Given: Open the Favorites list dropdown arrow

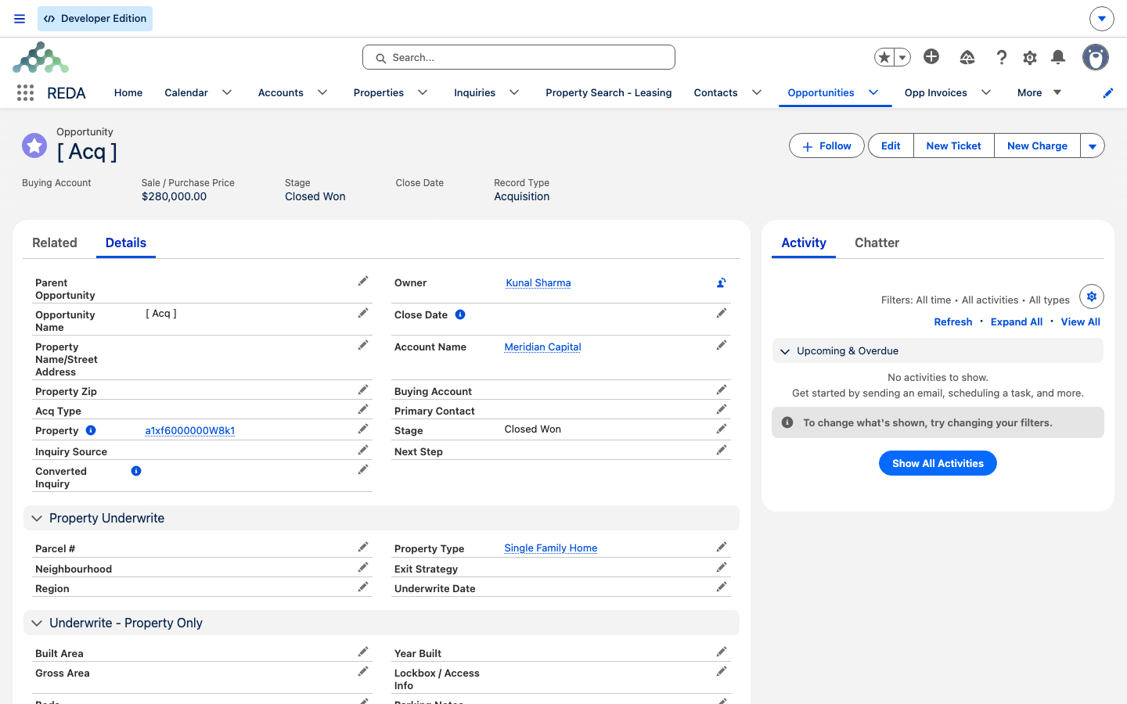Looking at the screenshot, I should tap(902, 57).
